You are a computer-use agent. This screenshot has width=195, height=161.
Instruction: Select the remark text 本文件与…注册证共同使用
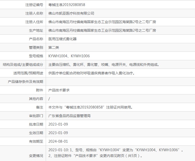pyautogui.click(x=91, y=107)
